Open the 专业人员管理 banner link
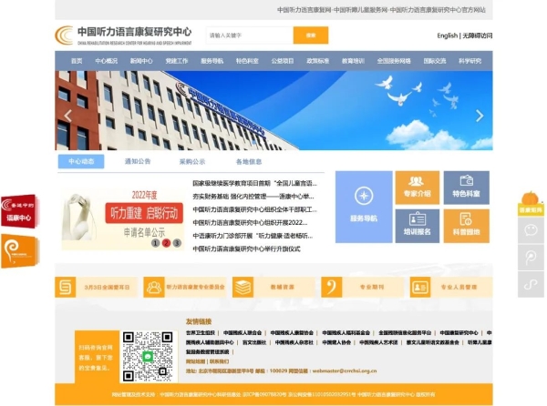The image size is (547, 406). click(x=451, y=288)
